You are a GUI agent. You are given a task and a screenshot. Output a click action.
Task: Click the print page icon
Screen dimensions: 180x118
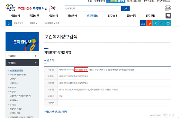point(168,23)
